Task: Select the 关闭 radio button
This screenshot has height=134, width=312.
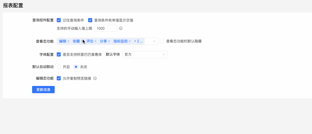Action: pyautogui.click(x=76, y=67)
